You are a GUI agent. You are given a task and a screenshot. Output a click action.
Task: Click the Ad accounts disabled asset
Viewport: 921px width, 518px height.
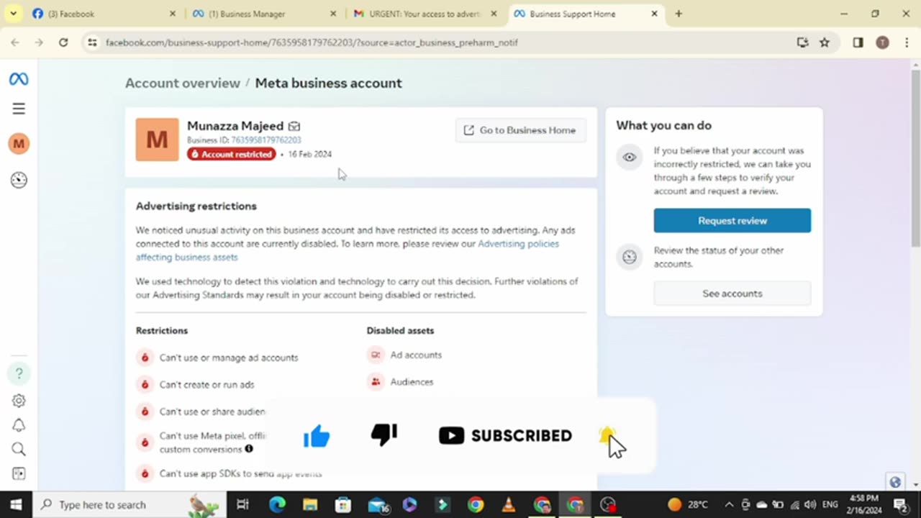416,355
